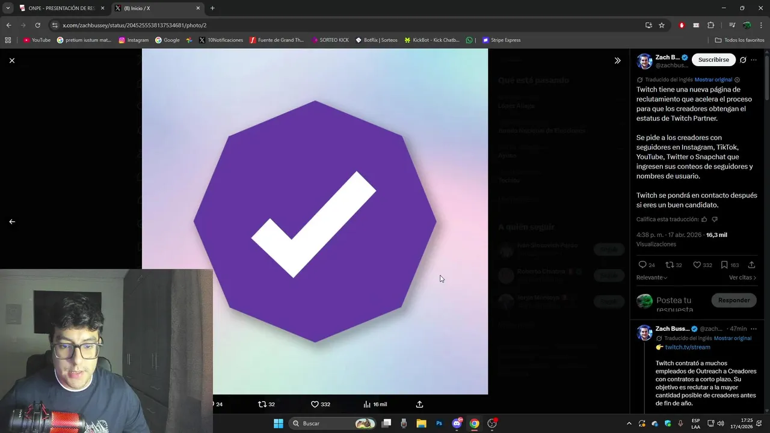This screenshot has height=433, width=770.
Task: Open the Instagram bookmark
Action: [x=134, y=40]
